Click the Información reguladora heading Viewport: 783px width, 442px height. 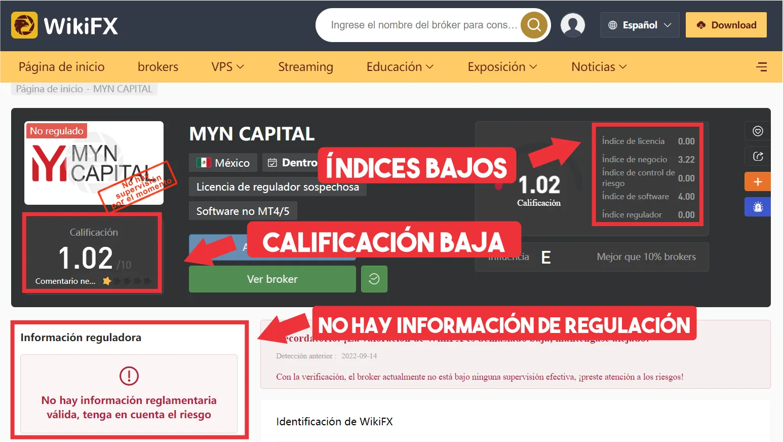[x=81, y=338]
